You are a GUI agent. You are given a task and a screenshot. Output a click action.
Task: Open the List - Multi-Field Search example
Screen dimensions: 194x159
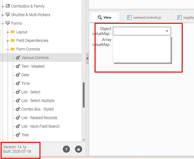point(40,126)
